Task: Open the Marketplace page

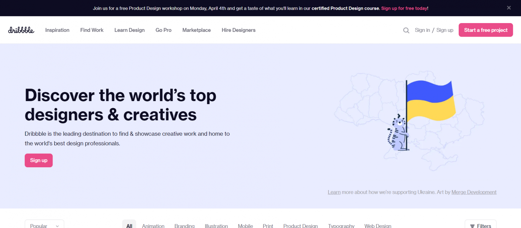Action: click(x=196, y=30)
